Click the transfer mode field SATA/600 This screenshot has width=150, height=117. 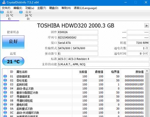78,48
